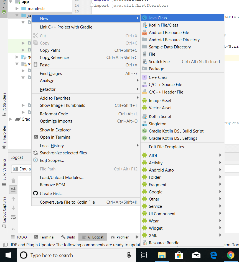
Task: Select Create Gist from the menu
Action: [x=51, y=193]
